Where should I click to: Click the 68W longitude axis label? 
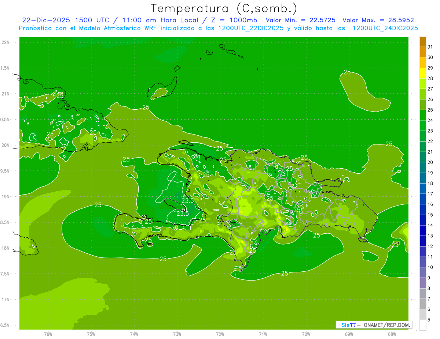(392, 334)
